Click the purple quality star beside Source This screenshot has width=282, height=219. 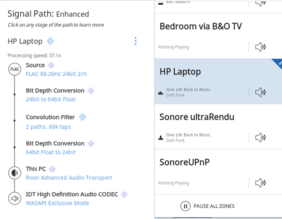pos(51,65)
